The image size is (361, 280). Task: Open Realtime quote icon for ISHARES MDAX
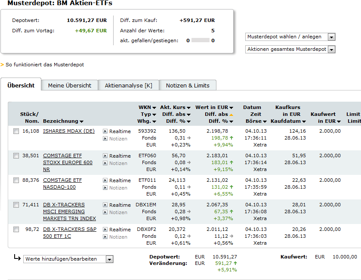click(x=105, y=131)
